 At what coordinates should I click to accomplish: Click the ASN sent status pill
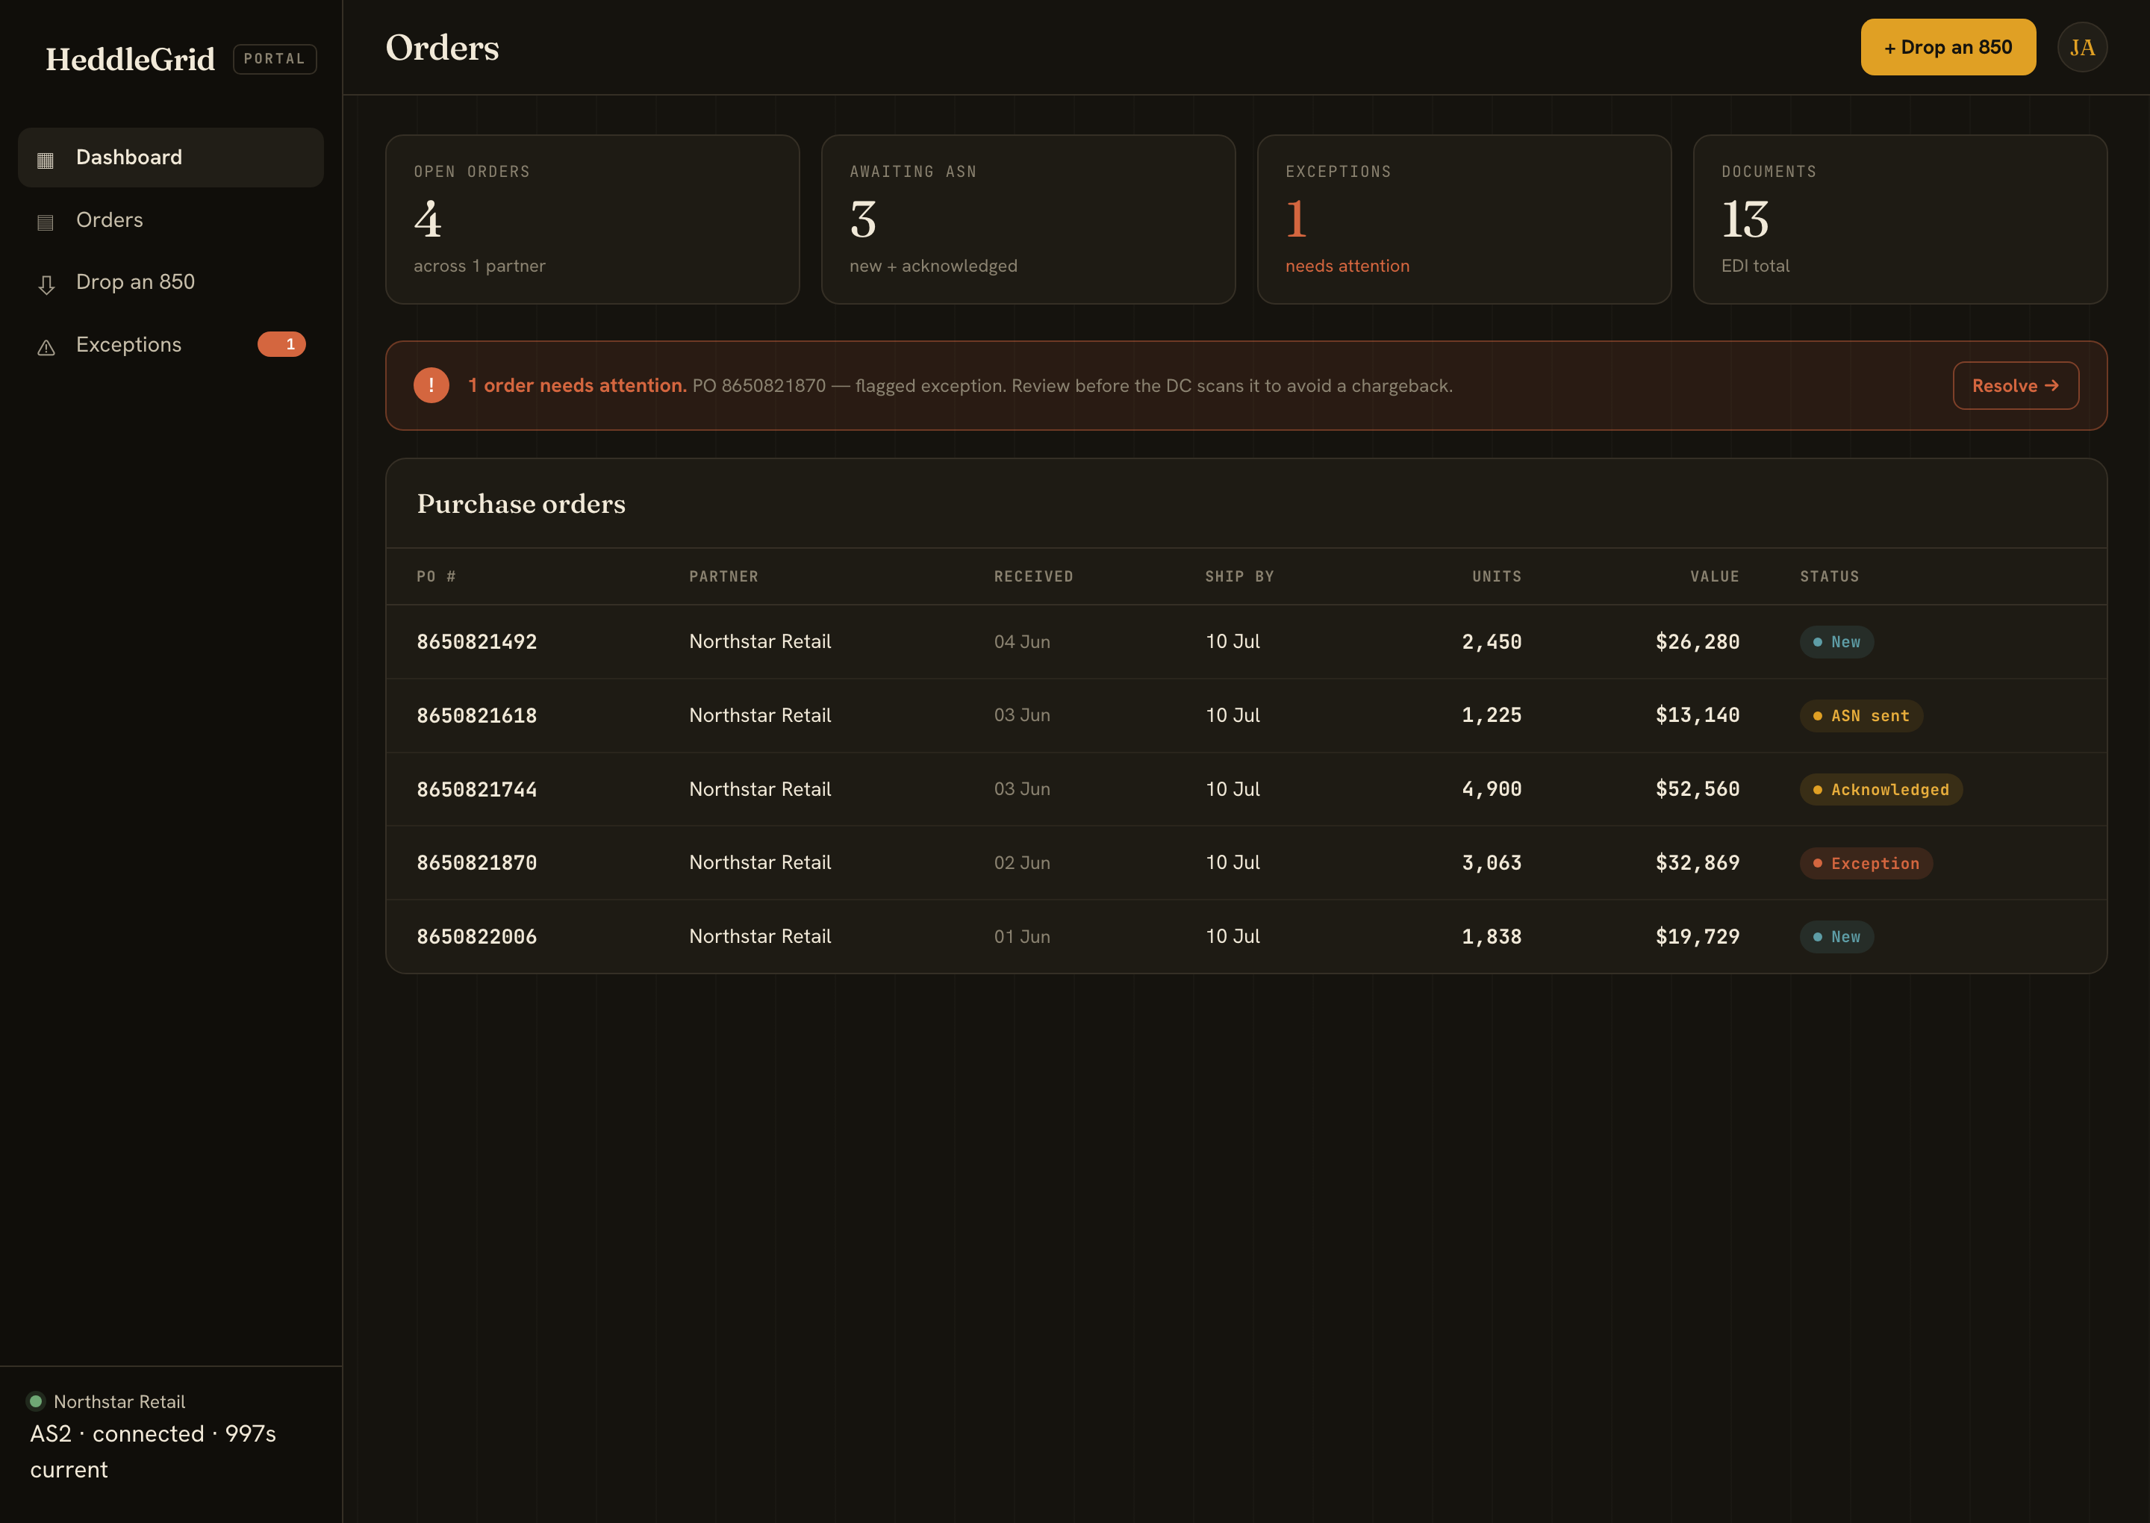[x=1861, y=715]
